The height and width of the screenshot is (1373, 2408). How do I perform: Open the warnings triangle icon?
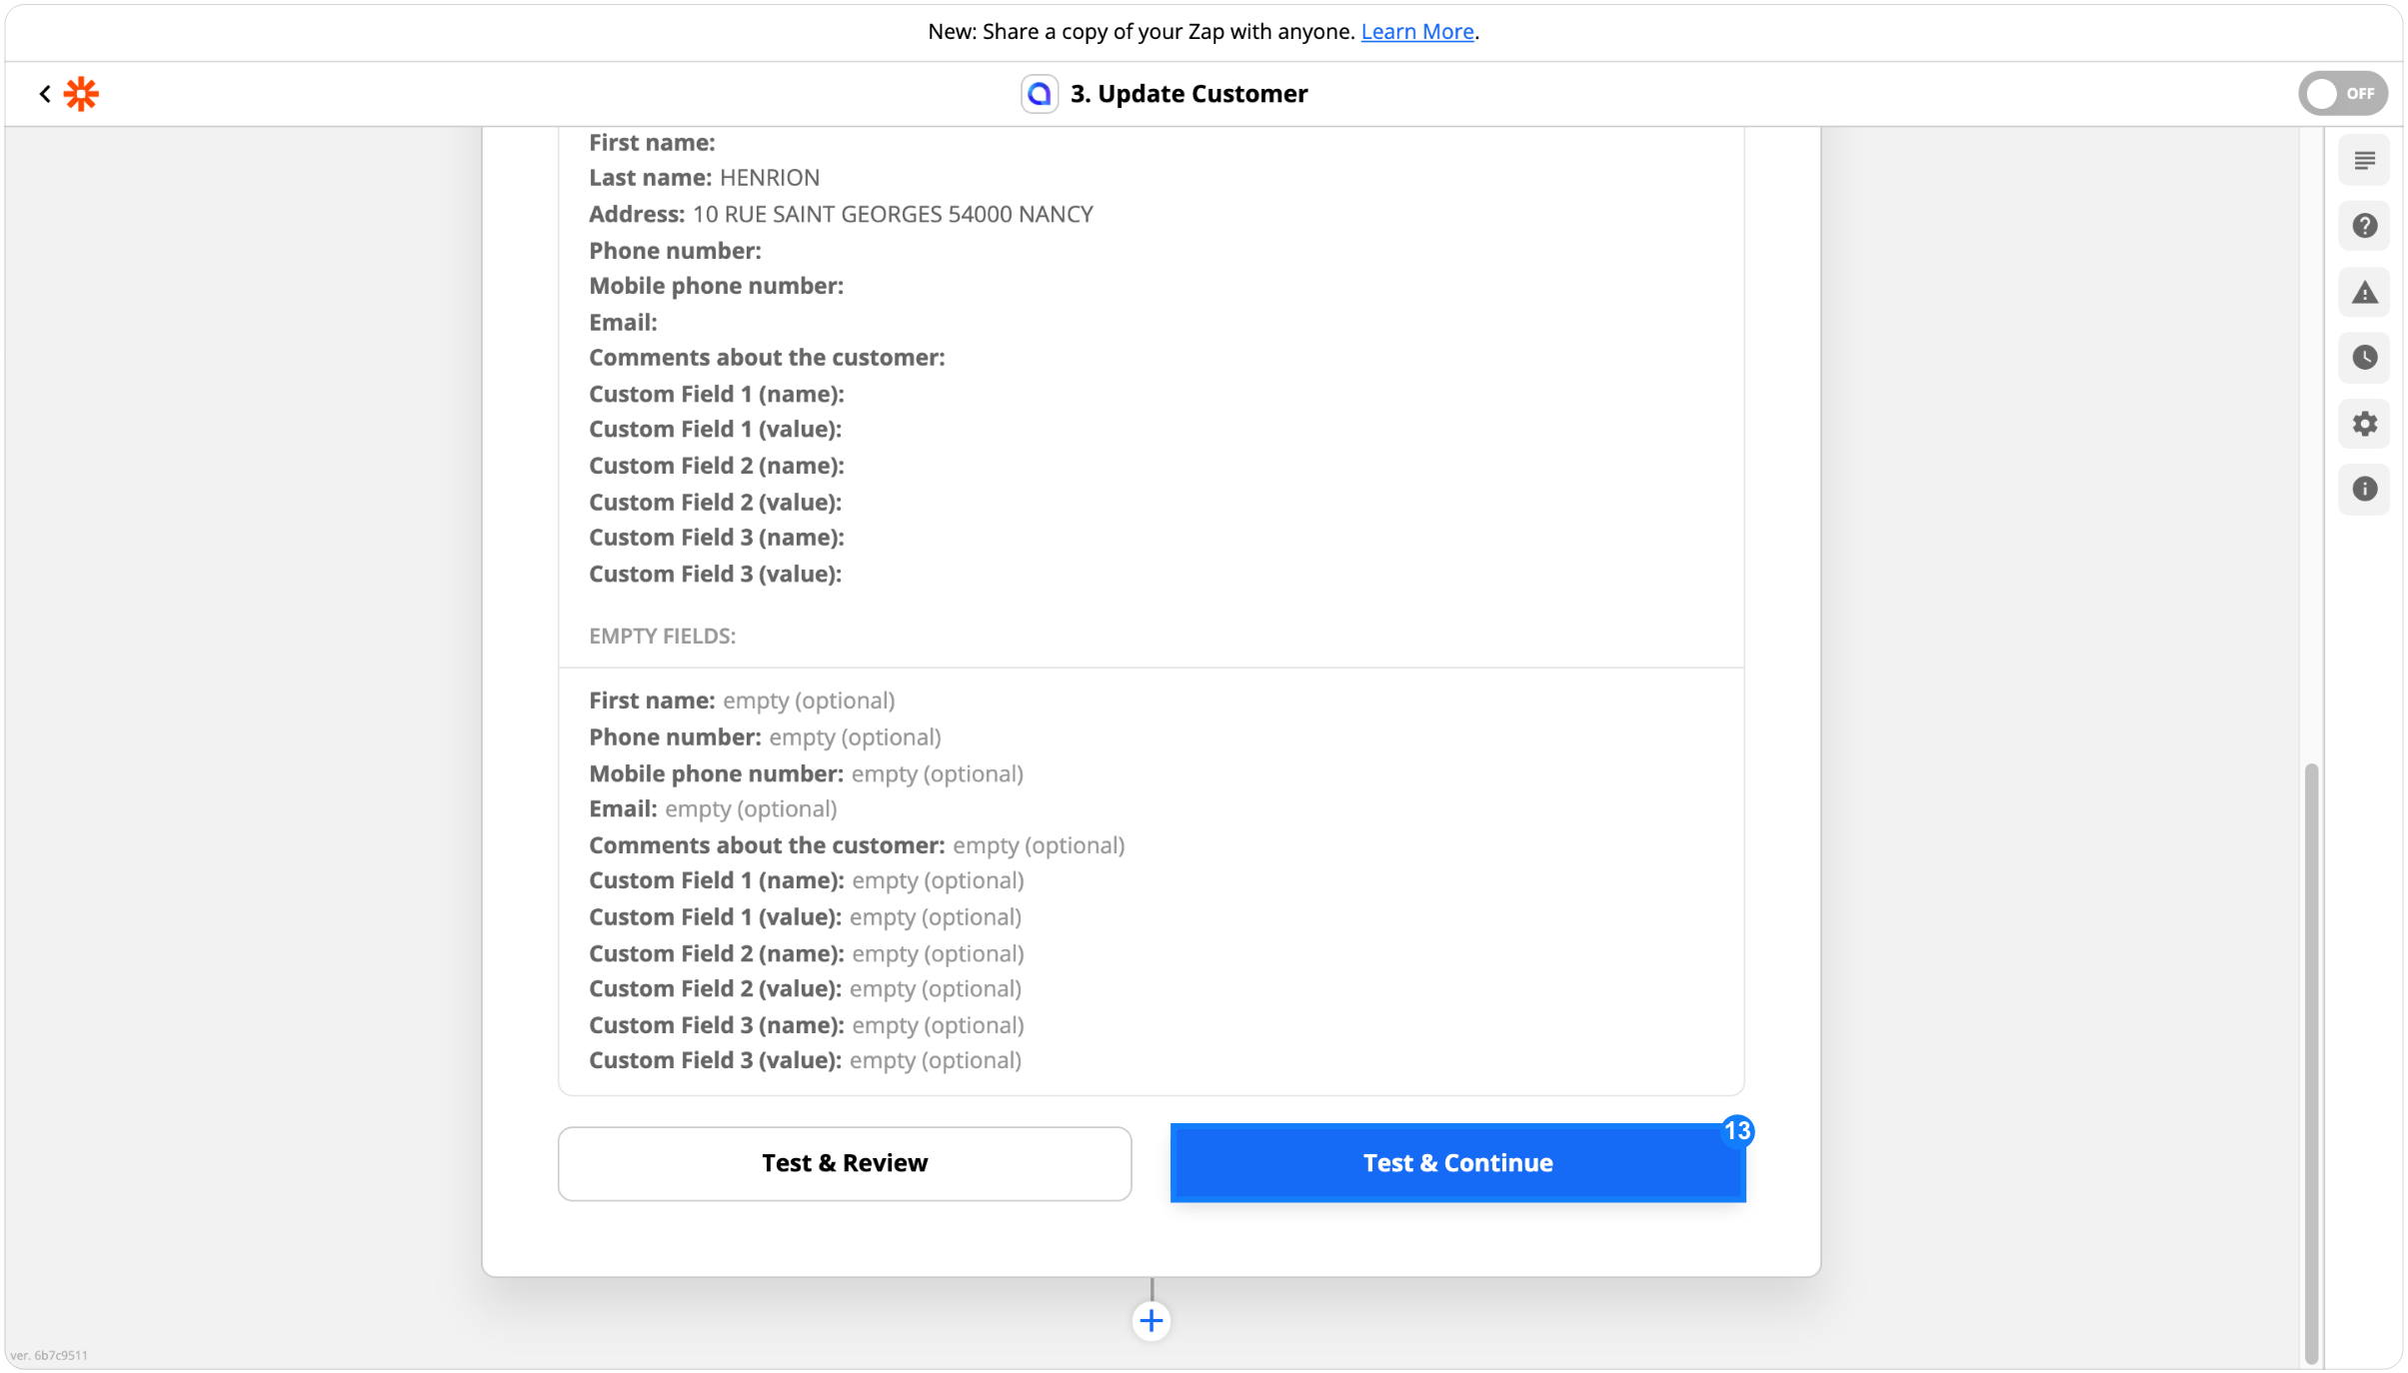2364,292
